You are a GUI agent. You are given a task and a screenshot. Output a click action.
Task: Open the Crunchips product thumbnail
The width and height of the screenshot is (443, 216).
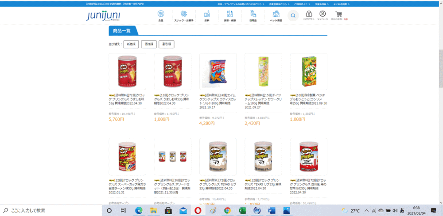(x=218, y=72)
